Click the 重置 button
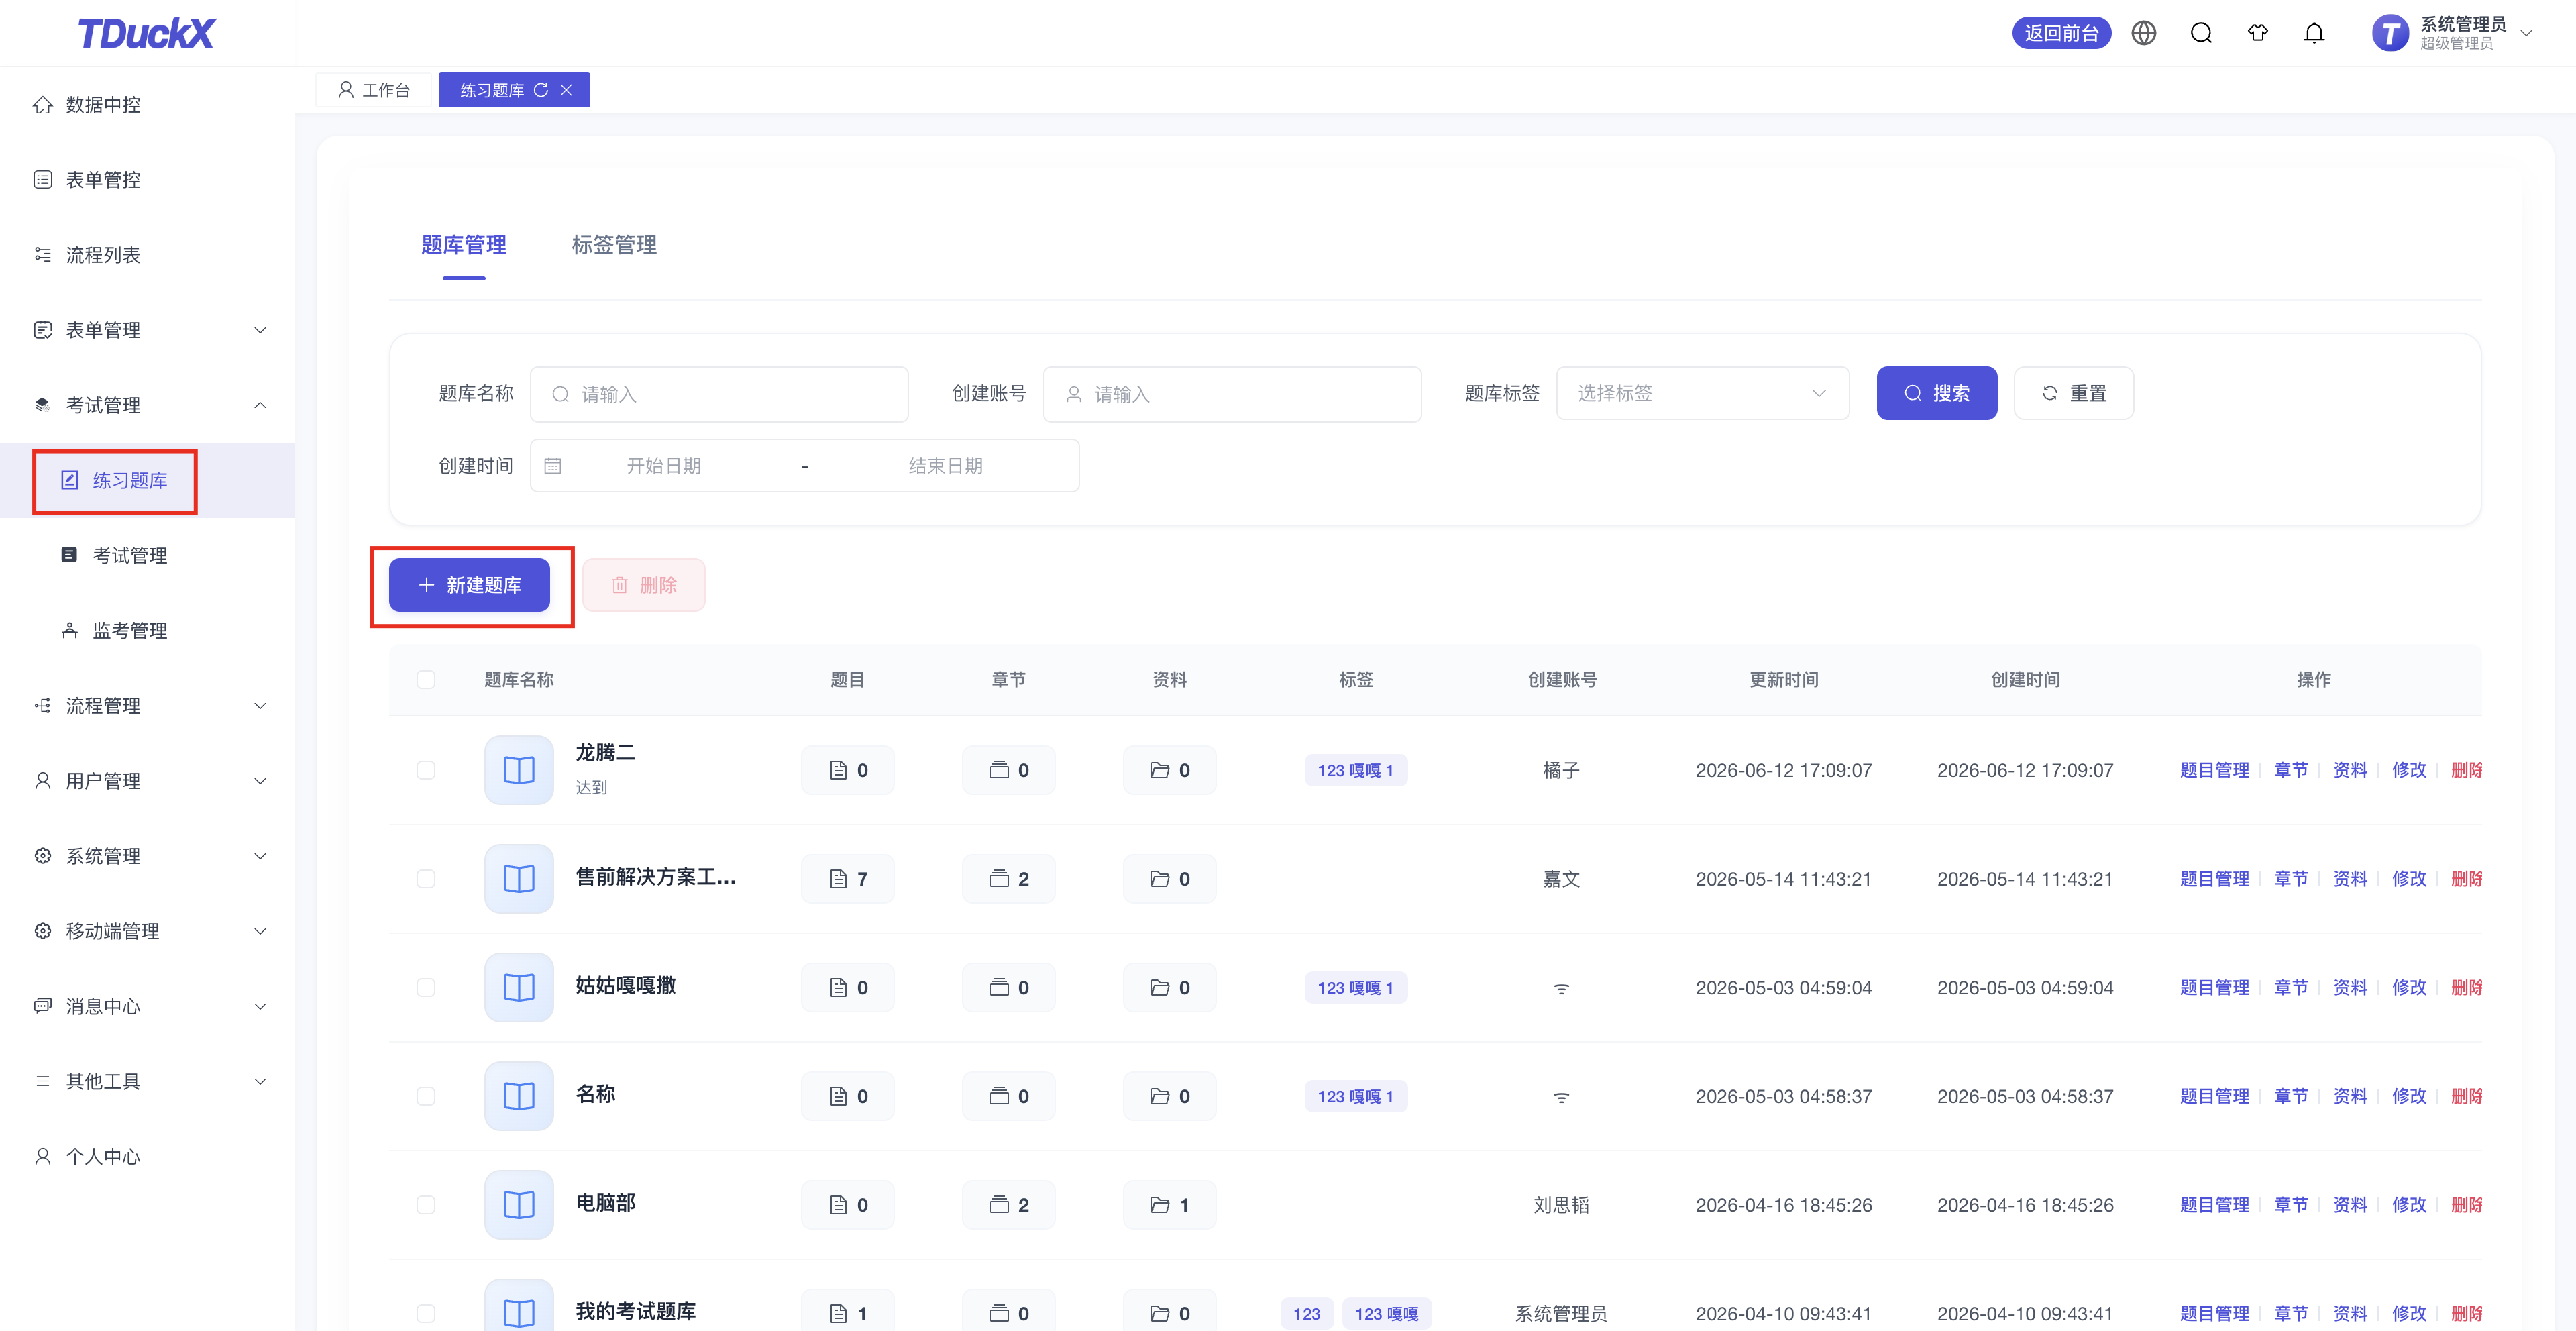The height and width of the screenshot is (1331, 2576). [x=2074, y=394]
